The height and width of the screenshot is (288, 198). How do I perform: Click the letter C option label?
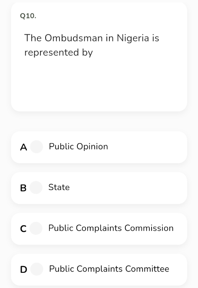23,229
